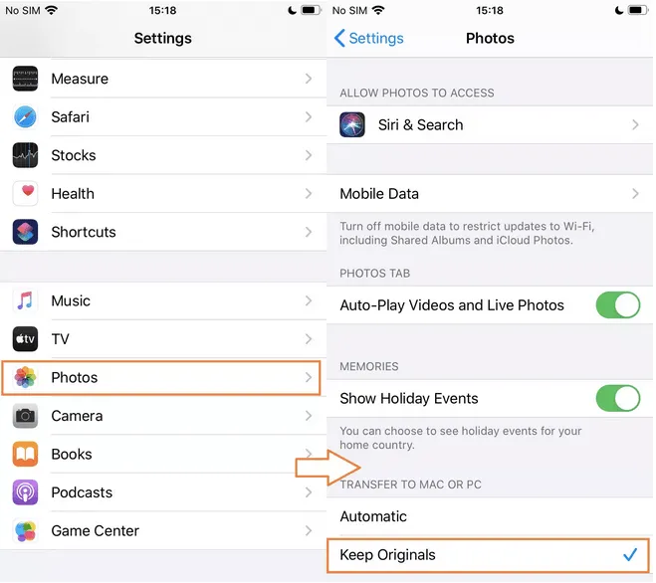Open Siri & Search disclosure chevron
Screen dimensions: 656x583
click(635, 124)
